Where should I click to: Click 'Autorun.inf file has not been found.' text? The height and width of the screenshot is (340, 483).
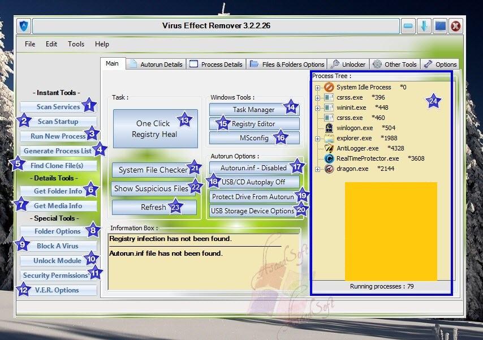click(166, 253)
